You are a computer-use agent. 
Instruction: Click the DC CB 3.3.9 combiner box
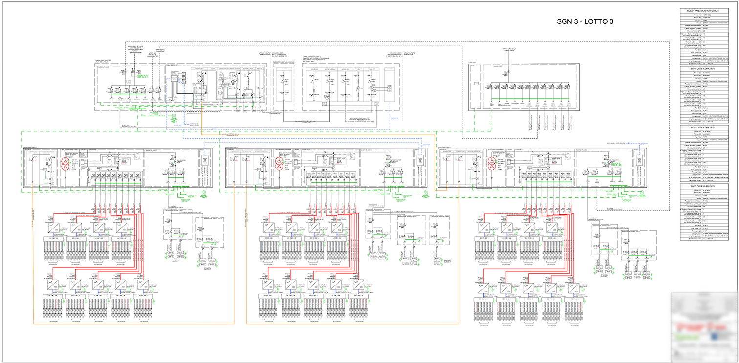(142, 296)
